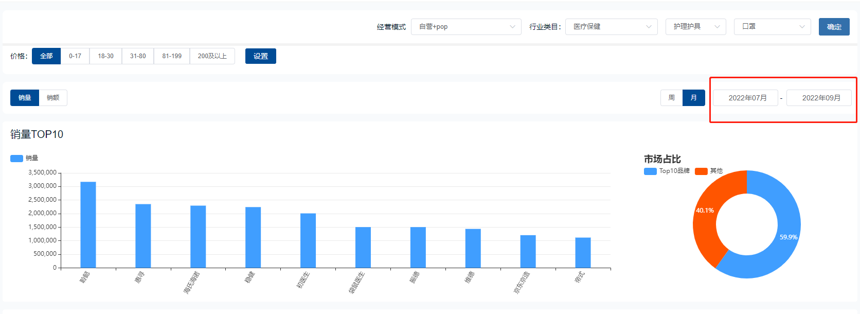The image size is (860, 314).
Task: Click the bar for 维德
Action: tap(473, 249)
